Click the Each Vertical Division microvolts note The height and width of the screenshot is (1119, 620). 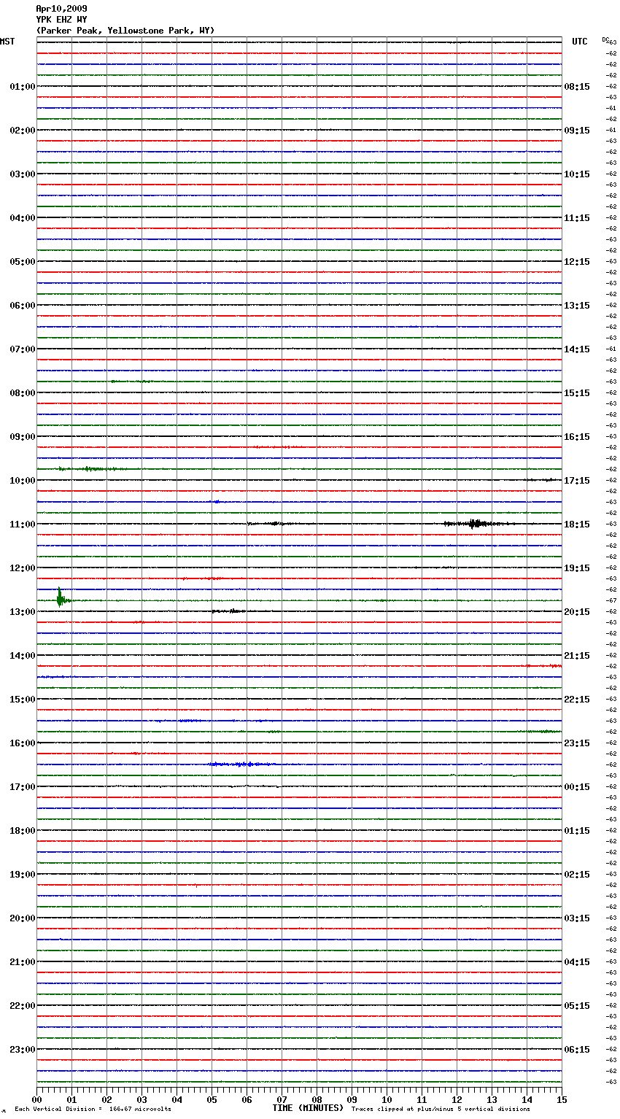93,1109
